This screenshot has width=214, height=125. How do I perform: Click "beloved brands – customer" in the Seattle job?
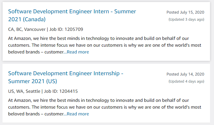click(36, 114)
